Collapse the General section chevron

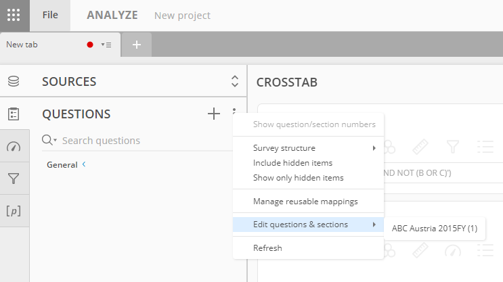pyautogui.click(x=84, y=164)
